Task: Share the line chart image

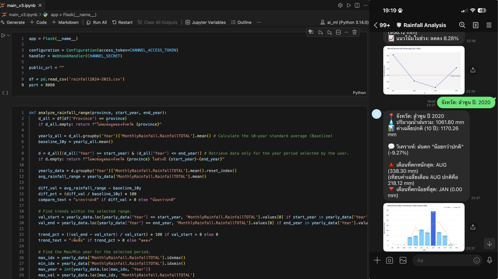Action: [x=473, y=70]
